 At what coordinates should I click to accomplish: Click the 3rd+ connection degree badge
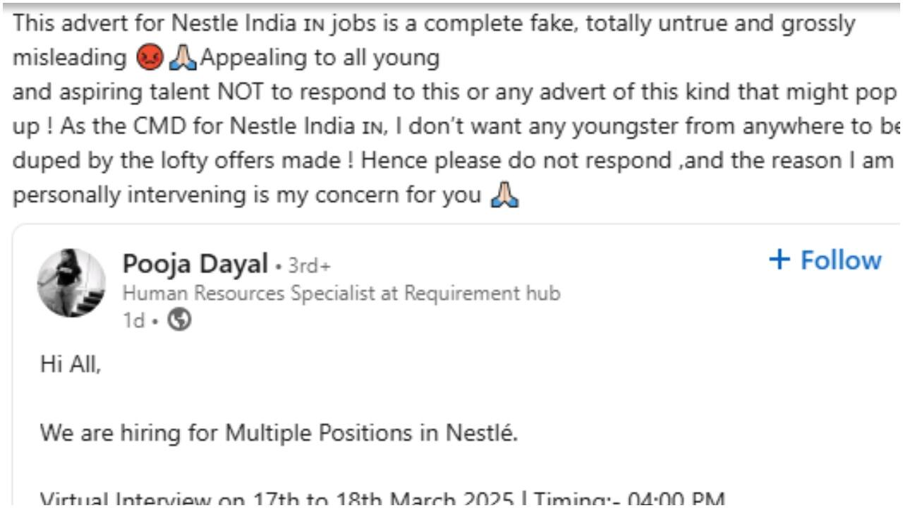309,266
